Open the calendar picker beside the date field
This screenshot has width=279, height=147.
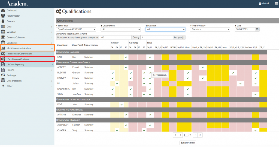257,29
